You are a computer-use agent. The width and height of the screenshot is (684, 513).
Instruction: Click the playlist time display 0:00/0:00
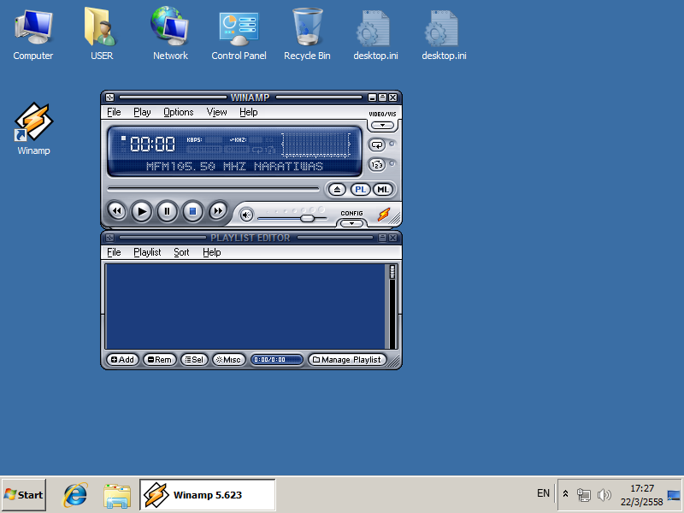pos(276,360)
